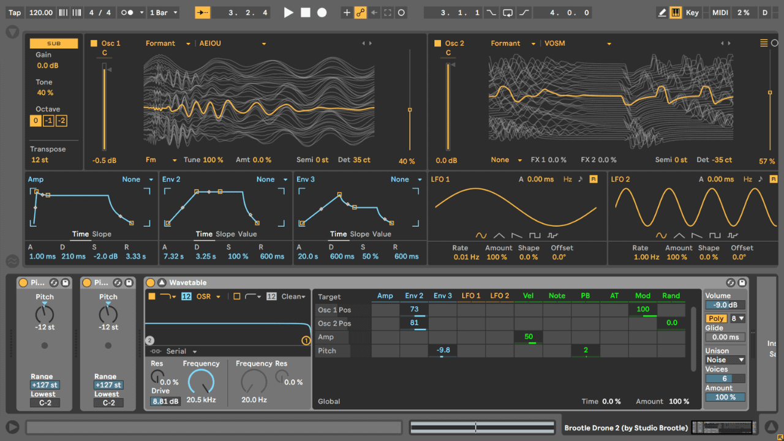Enable the retrigger R switch on LFO 1
Image resolution: width=784 pixels, height=441 pixels.
click(593, 179)
